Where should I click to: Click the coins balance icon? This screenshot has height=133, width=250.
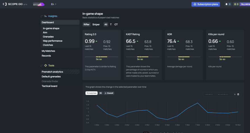(x=235, y=4)
